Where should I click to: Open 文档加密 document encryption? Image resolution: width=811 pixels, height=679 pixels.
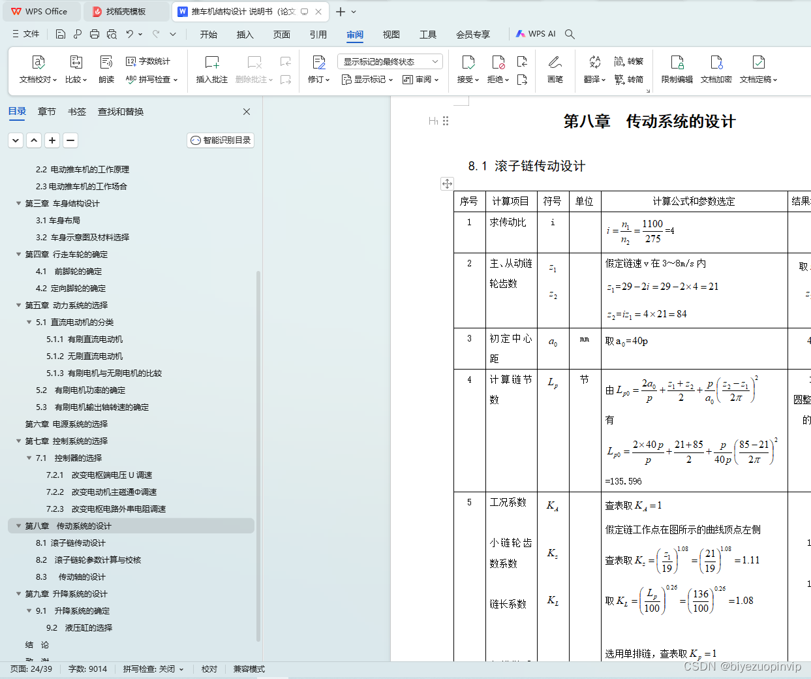(x=716, y=70)
